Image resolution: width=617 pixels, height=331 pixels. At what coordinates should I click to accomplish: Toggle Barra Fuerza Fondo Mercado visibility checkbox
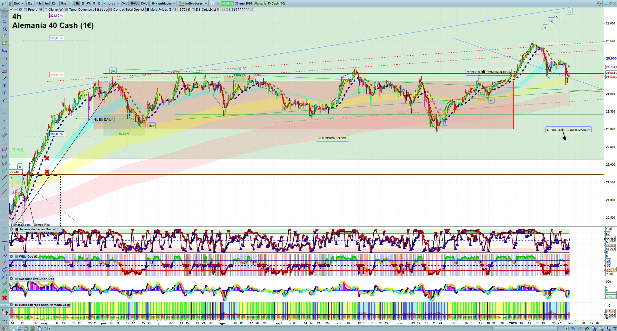tap(16, 305)
